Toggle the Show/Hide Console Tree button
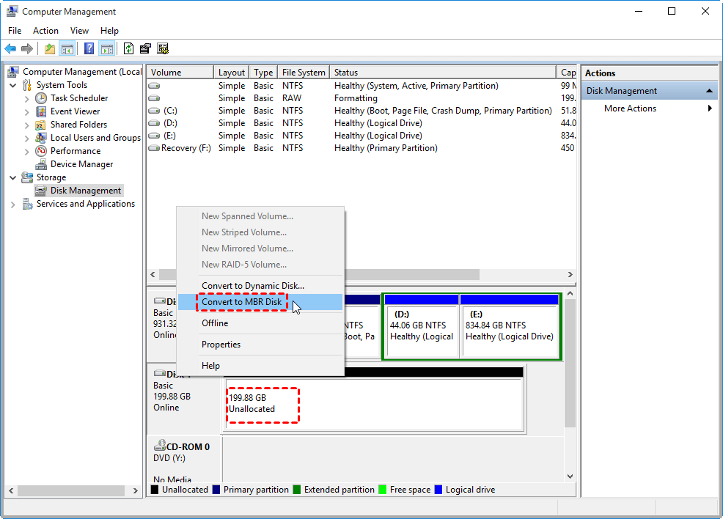The width and height of the screenshot is (723, 519). click(x=67, y=49)
